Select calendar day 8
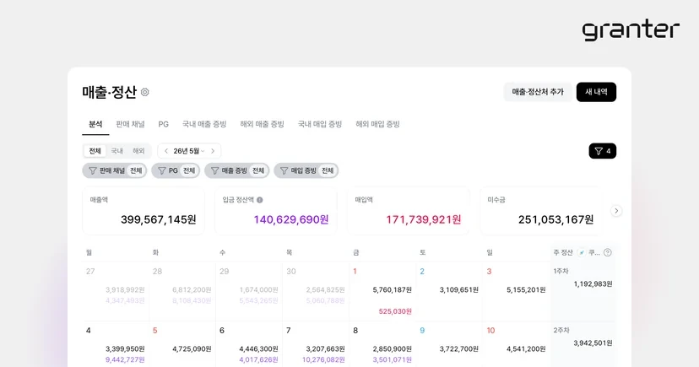 click(355, 331)
